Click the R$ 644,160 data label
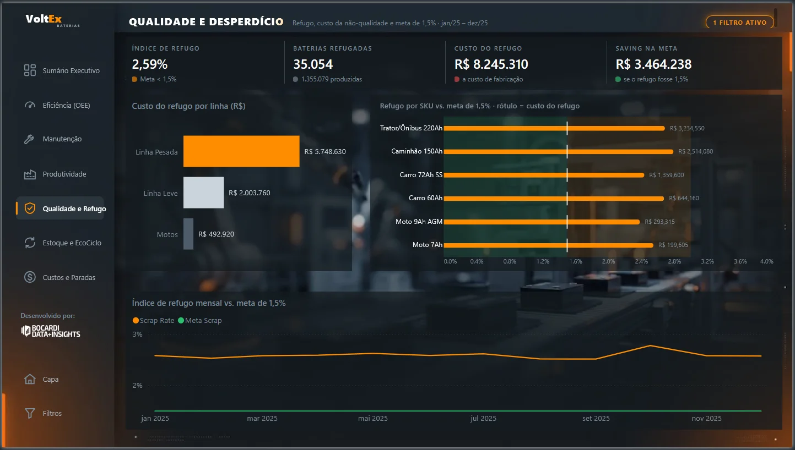 (684, 198)
